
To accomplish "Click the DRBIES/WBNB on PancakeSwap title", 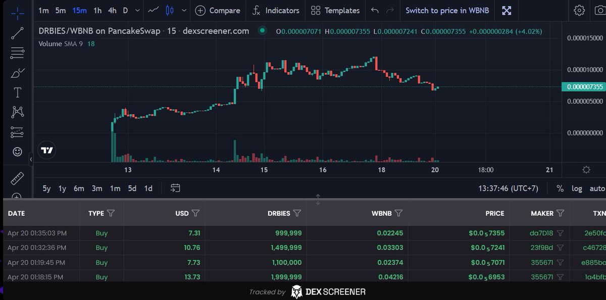I will (x=99, y=31).
